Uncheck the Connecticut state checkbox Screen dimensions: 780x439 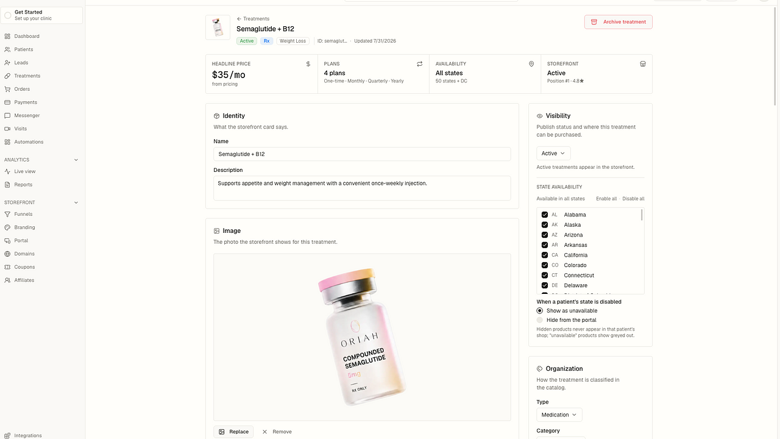(545, 276)
